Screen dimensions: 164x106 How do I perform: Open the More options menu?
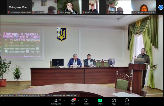click(x=127, y=102)
